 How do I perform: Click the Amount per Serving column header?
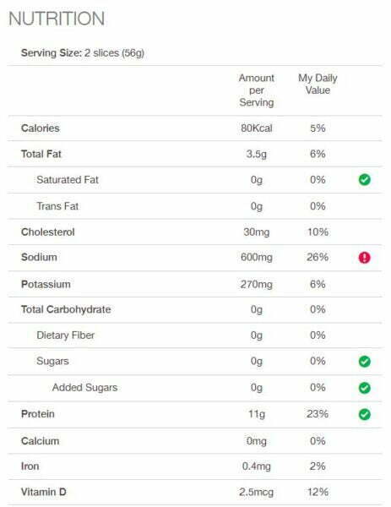257,90
